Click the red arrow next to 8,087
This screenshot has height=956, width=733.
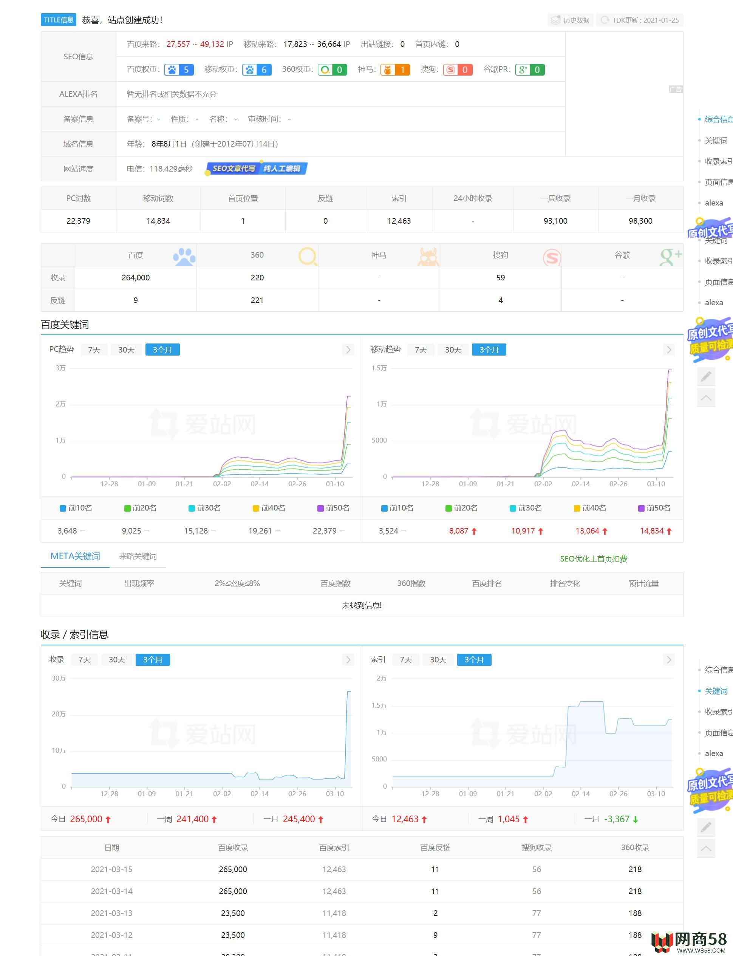(474, 531)
